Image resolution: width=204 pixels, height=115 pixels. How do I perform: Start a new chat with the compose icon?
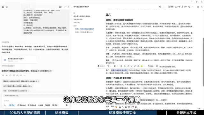pyautogui.click(x=7, y=7)
